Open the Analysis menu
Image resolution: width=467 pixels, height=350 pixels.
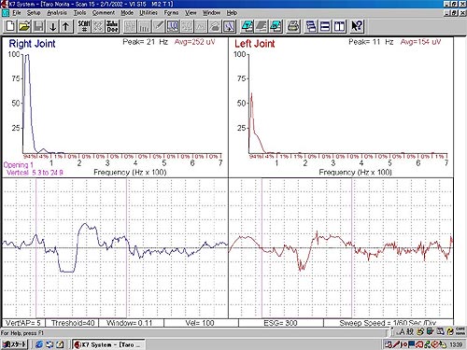point(57,13)
